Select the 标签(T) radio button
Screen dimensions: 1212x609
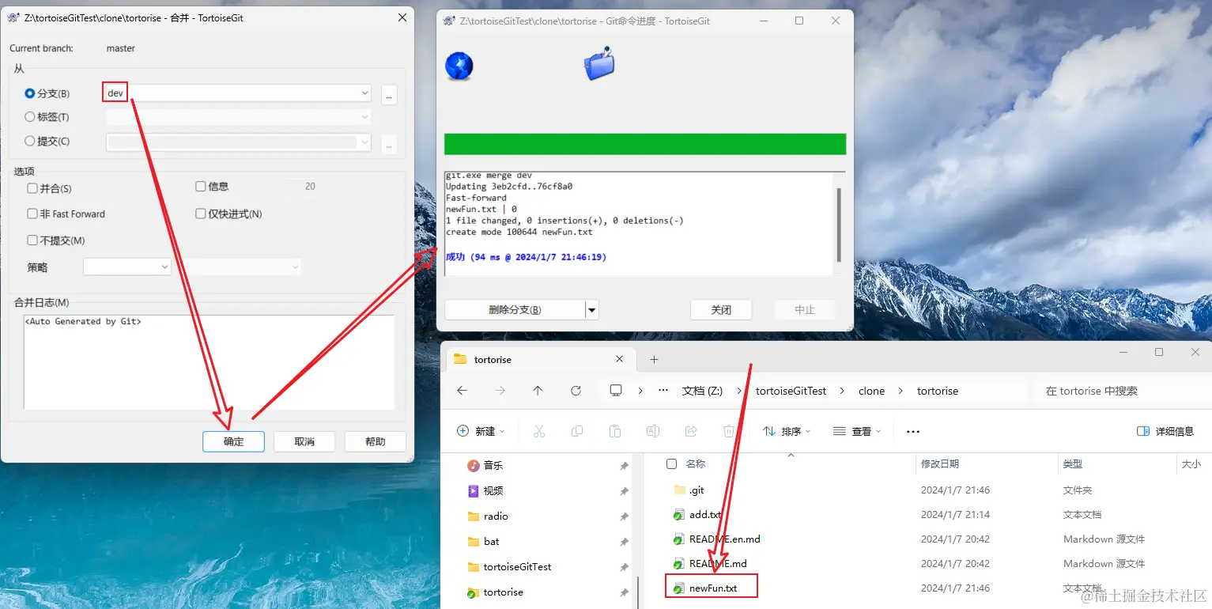tap(30, 117)
